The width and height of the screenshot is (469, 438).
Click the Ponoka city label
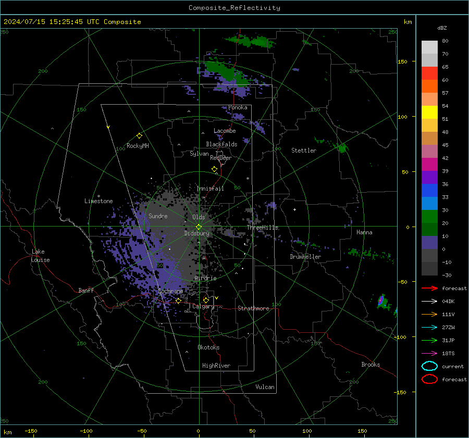tap(238, 107)
